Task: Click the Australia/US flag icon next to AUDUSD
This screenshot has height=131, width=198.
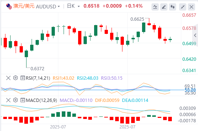Action: (9, 6)
